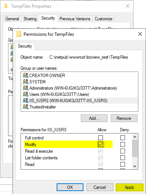146x194 pixels.
Task: Click the Remove button
Action: [124, 118]
